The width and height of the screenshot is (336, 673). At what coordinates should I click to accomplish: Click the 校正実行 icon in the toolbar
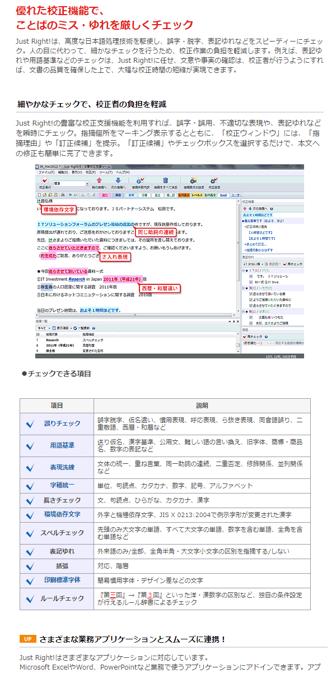(45, 183)
